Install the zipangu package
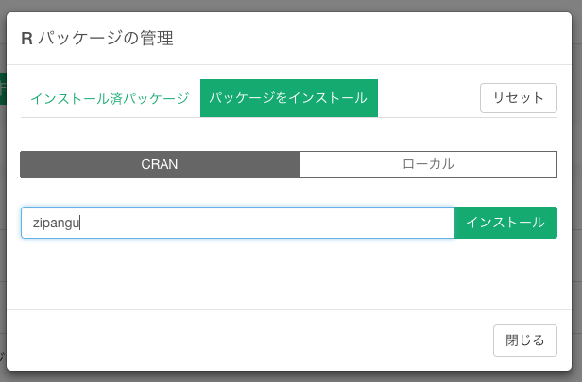 (x=505, y=223)
